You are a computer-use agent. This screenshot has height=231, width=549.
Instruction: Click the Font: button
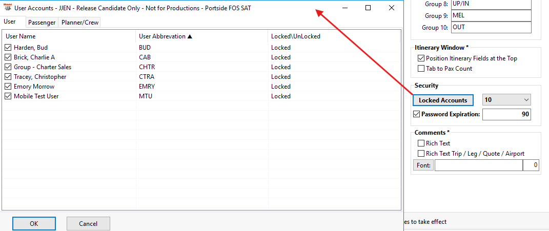pyautogui.click(x=423, y=165)
